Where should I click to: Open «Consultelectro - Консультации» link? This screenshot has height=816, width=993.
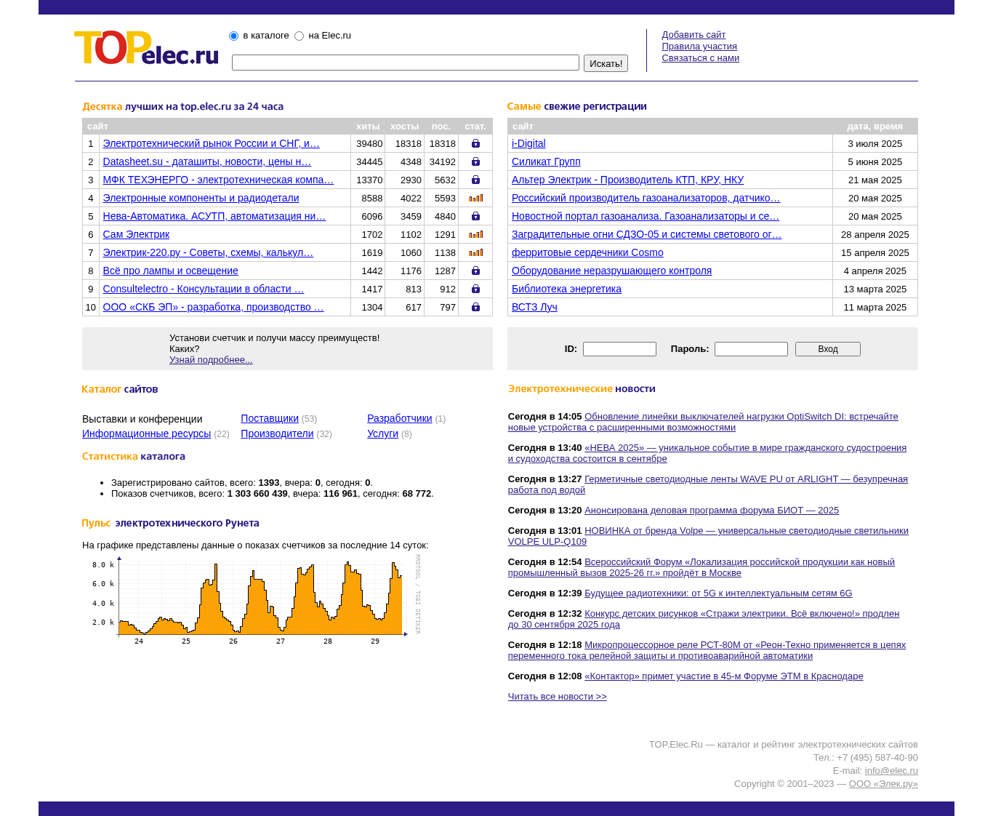coord(203,289)
